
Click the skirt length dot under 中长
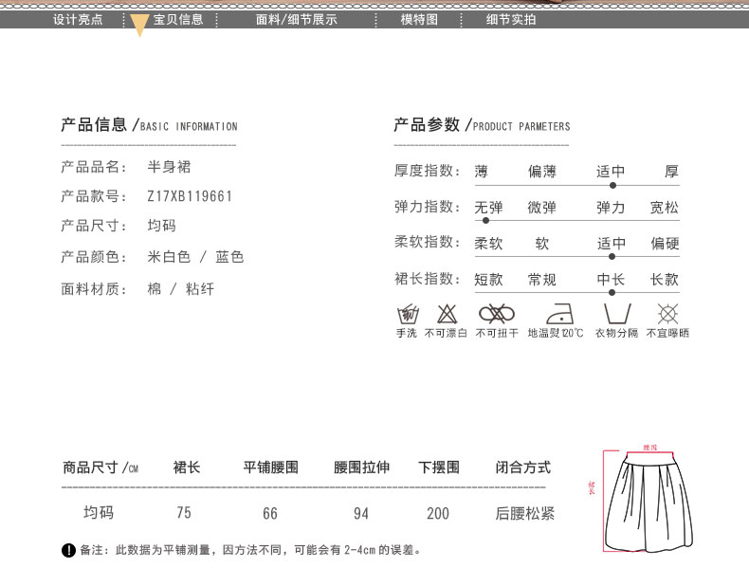click(612, 291)
